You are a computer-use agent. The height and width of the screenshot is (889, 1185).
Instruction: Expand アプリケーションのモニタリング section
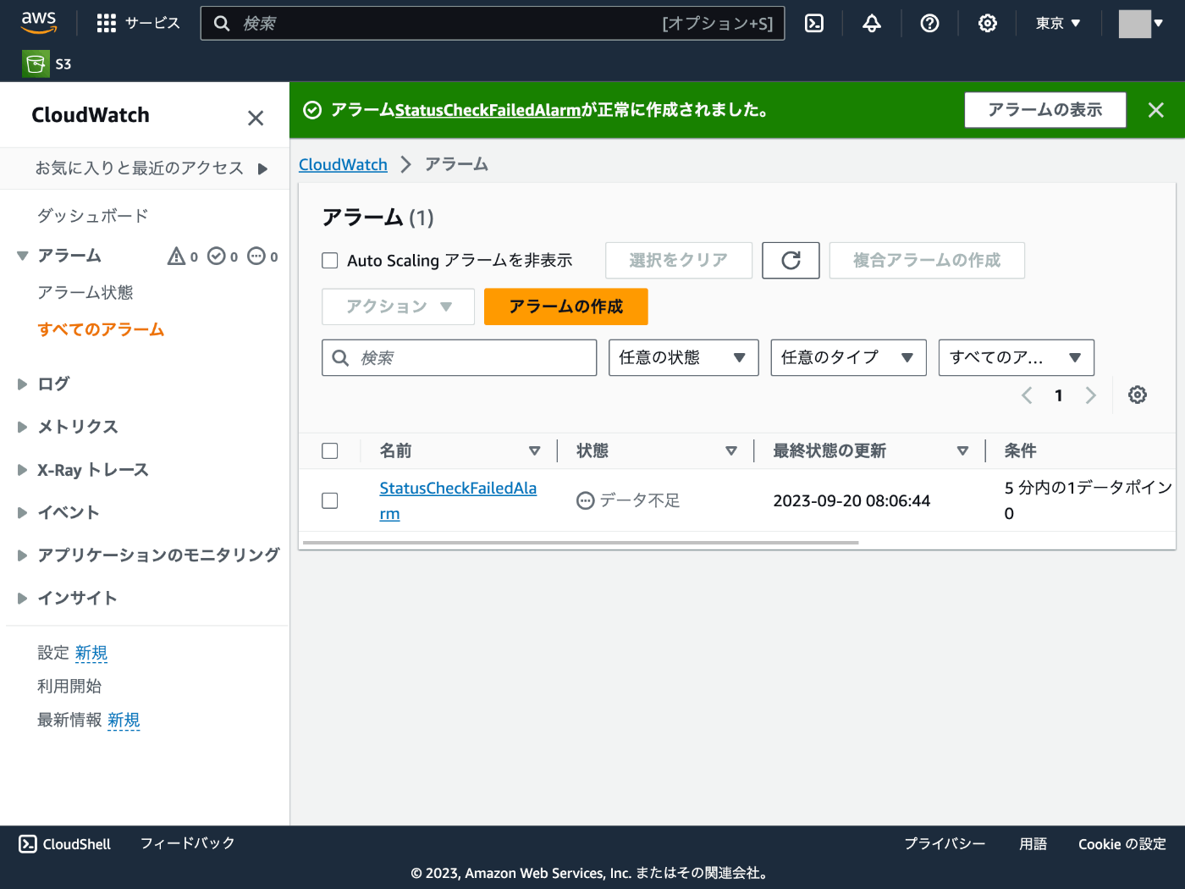pyautogui.click(x=22, y=555)
